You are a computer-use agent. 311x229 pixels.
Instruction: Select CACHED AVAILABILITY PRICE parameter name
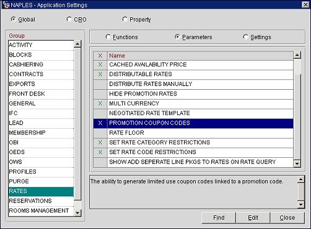(200, 64)
